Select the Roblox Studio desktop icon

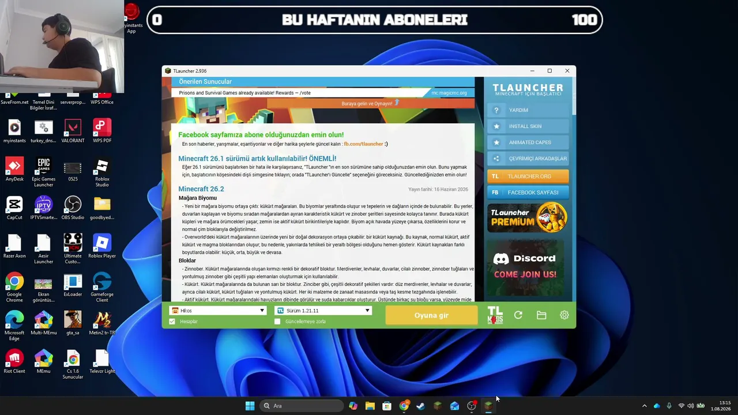(x=102, y=172)
